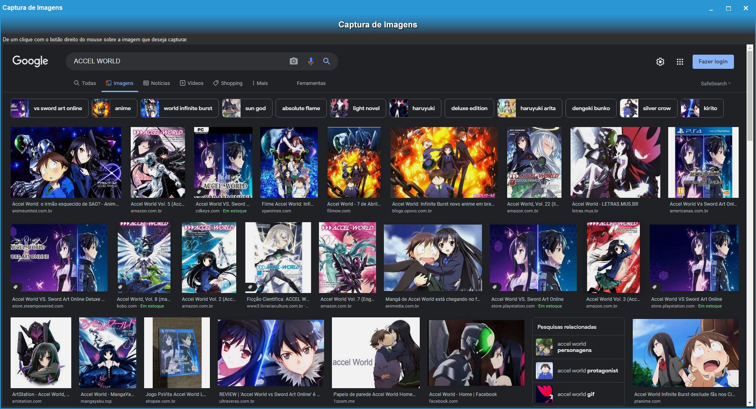
Task: Open the 1zoom.me wallpaper image
Action: pyautogui.click(x=376, y=353)
